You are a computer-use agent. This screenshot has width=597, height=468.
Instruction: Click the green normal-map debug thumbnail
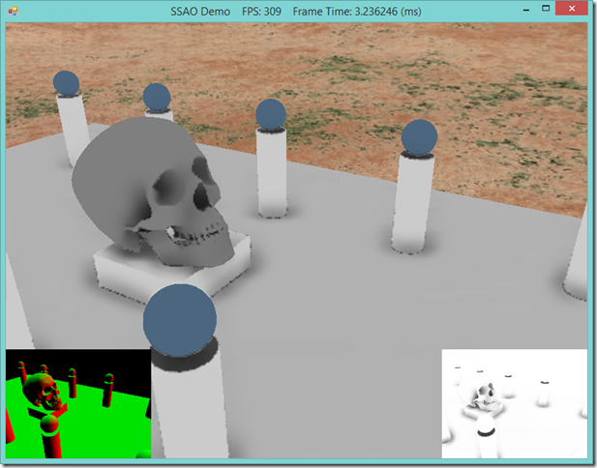(78, 403)
